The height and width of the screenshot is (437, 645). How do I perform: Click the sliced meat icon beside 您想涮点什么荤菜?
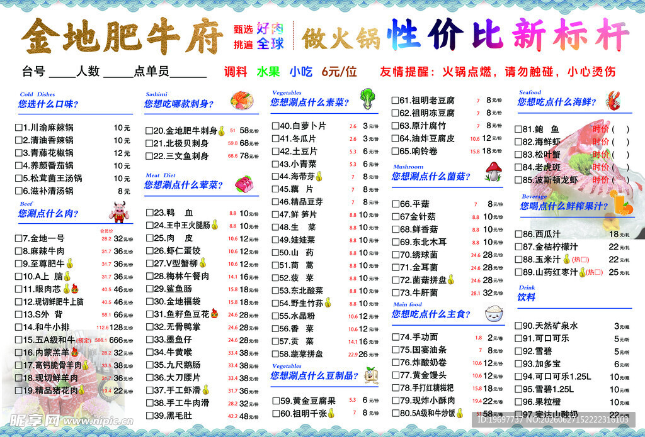(244, 184)
